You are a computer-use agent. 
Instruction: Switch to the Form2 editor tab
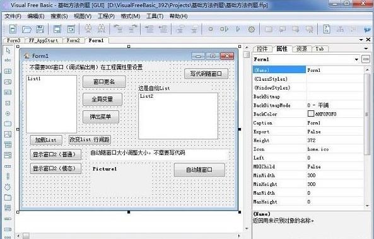73,40
